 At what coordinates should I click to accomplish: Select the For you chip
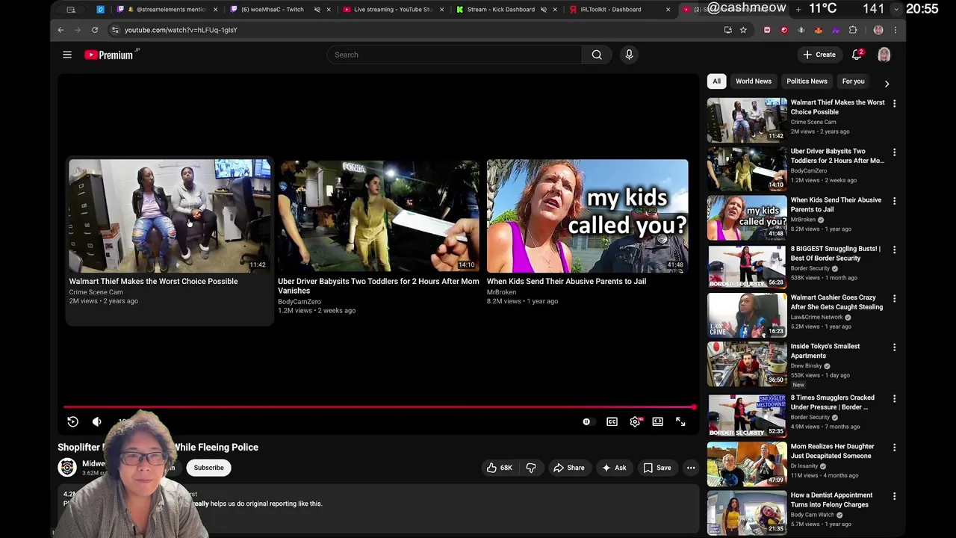(x=853, y=81)
